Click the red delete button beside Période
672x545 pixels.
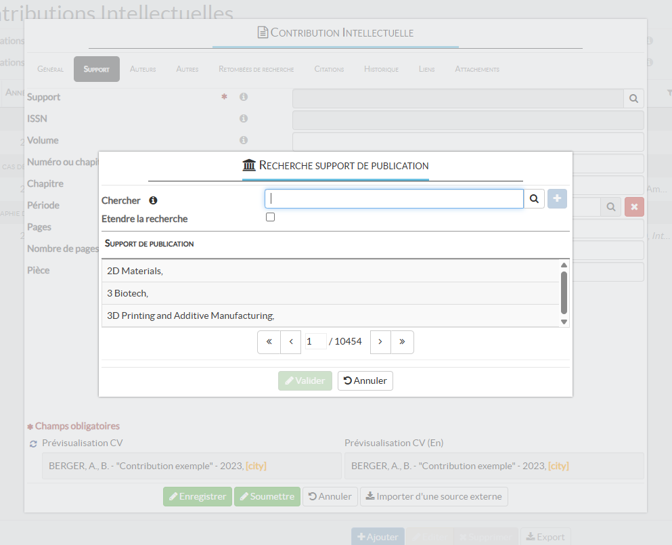(634, 206)
